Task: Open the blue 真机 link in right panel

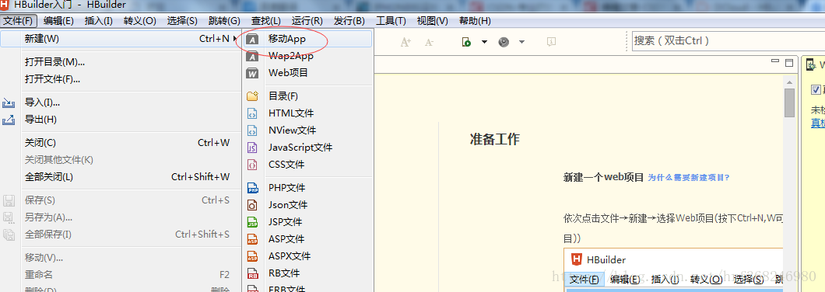Action: 818,123
